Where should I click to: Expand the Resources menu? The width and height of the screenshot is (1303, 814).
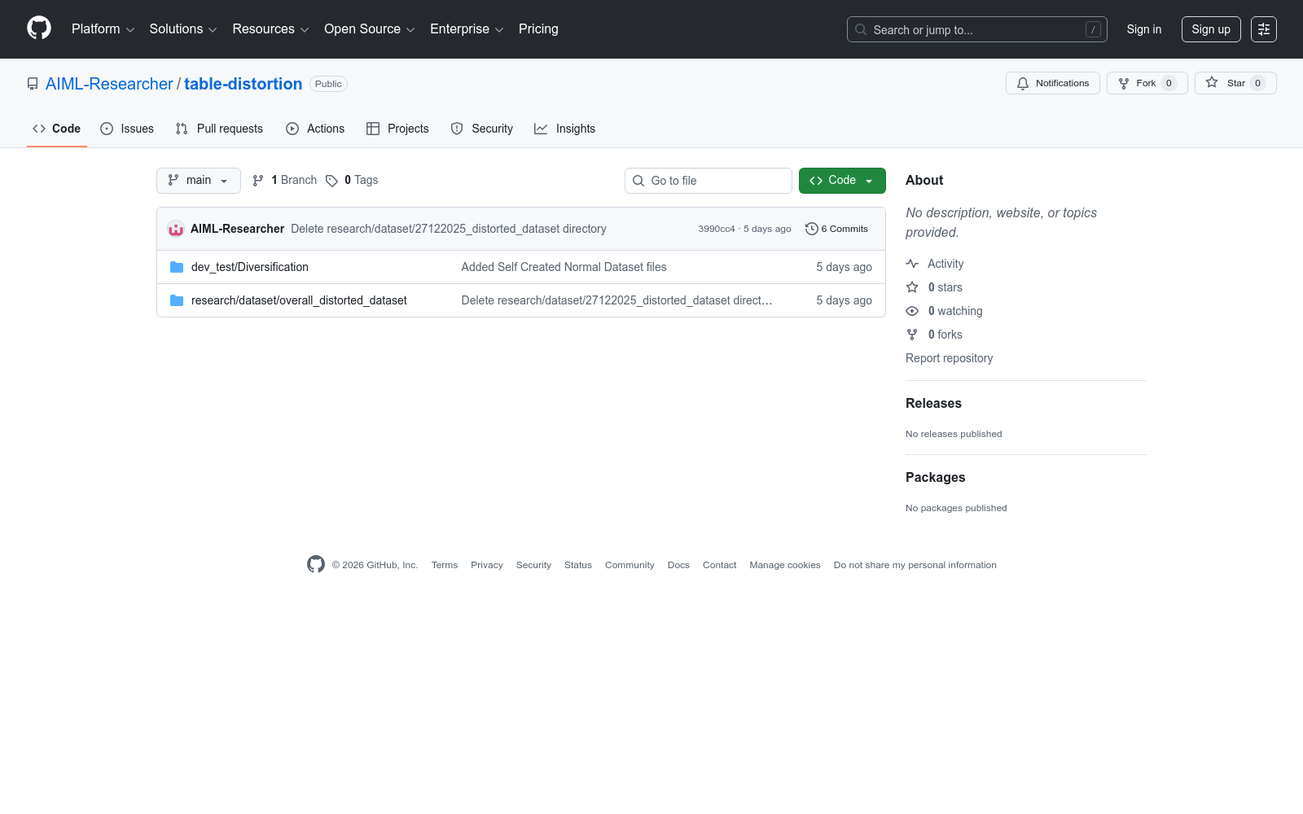[x=270, y=29]
